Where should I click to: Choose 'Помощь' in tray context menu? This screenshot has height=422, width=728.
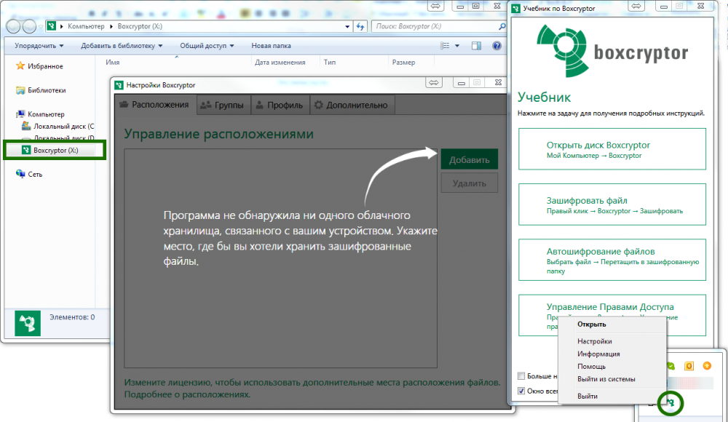[612, 366]
